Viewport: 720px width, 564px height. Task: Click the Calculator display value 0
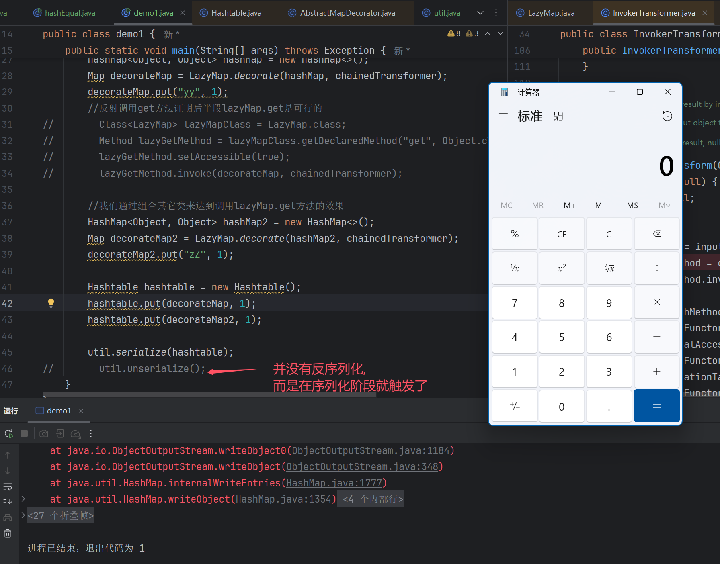point(666,166)
